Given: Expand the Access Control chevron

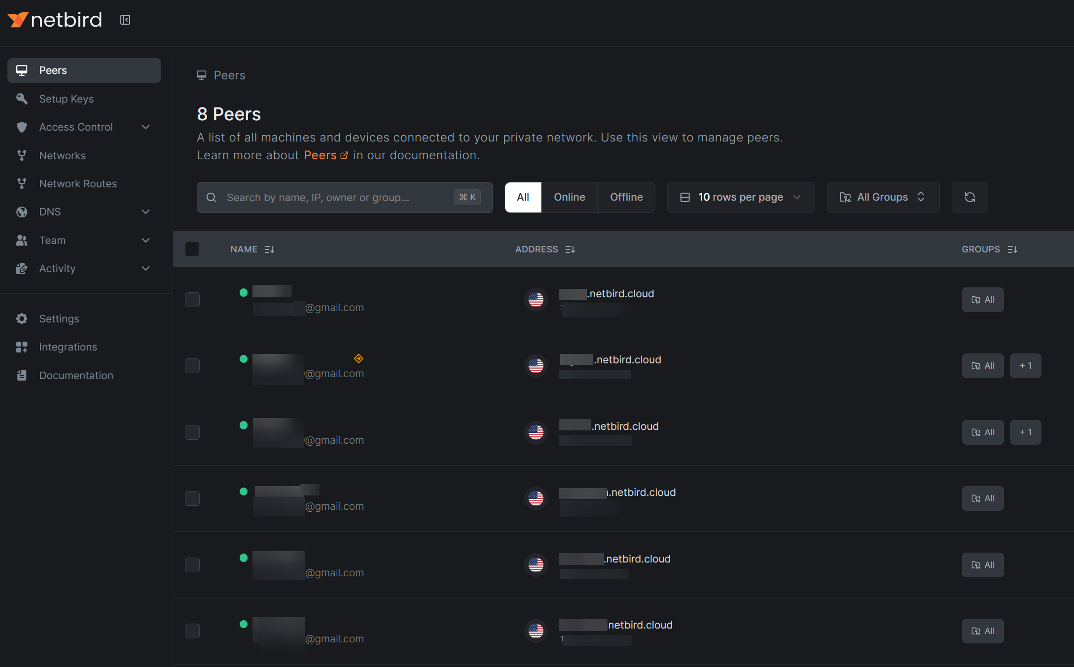Looking at the screenshot, I should click(x=145, y=127).
